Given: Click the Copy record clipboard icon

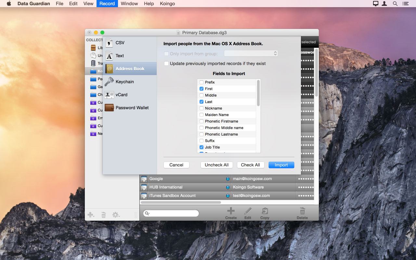Looking at the screenshot, I should click(x=265, y=213).
